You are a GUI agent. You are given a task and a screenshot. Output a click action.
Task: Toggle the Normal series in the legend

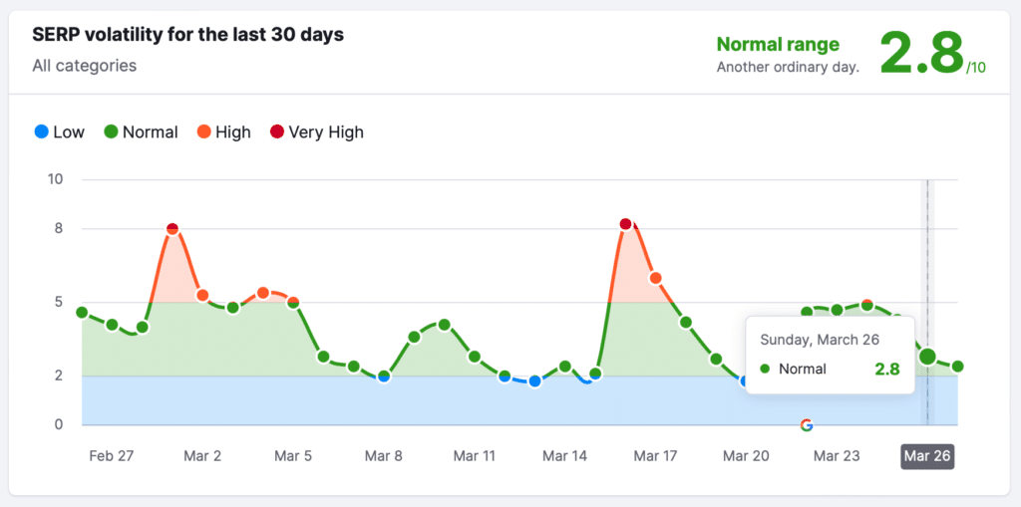(141, 132)
